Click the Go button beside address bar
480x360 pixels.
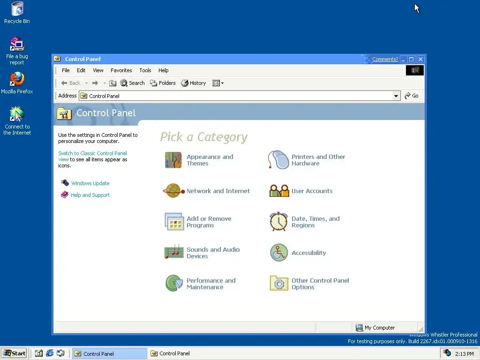point(412,96)
